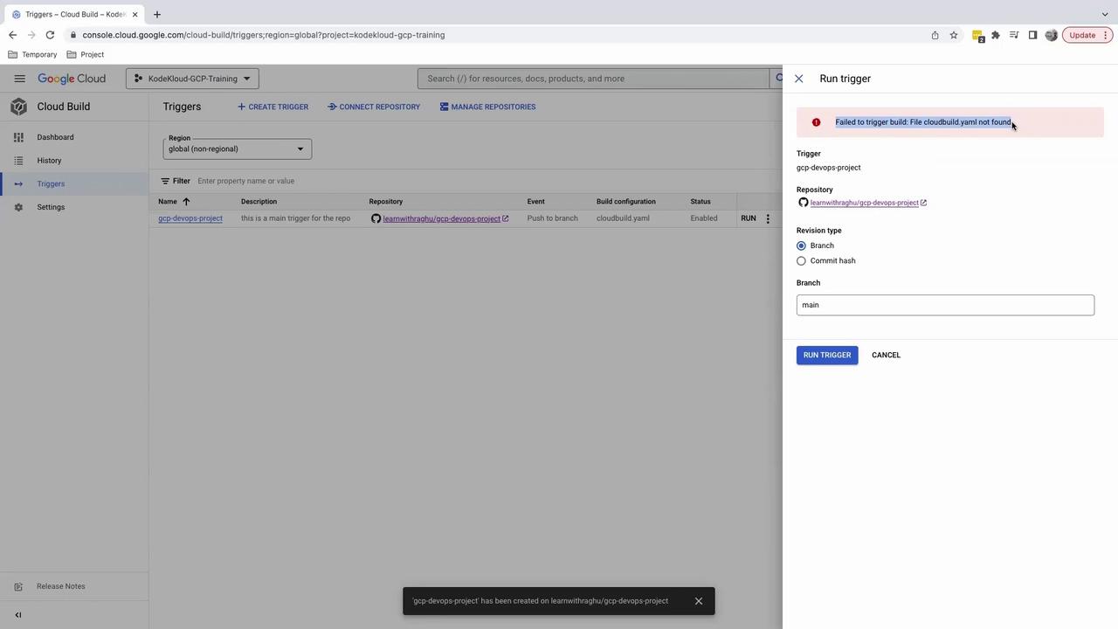Click the failed to trigger build error message
The image size is (1118, 629).
pyautogui.click(x=923, y=122)
